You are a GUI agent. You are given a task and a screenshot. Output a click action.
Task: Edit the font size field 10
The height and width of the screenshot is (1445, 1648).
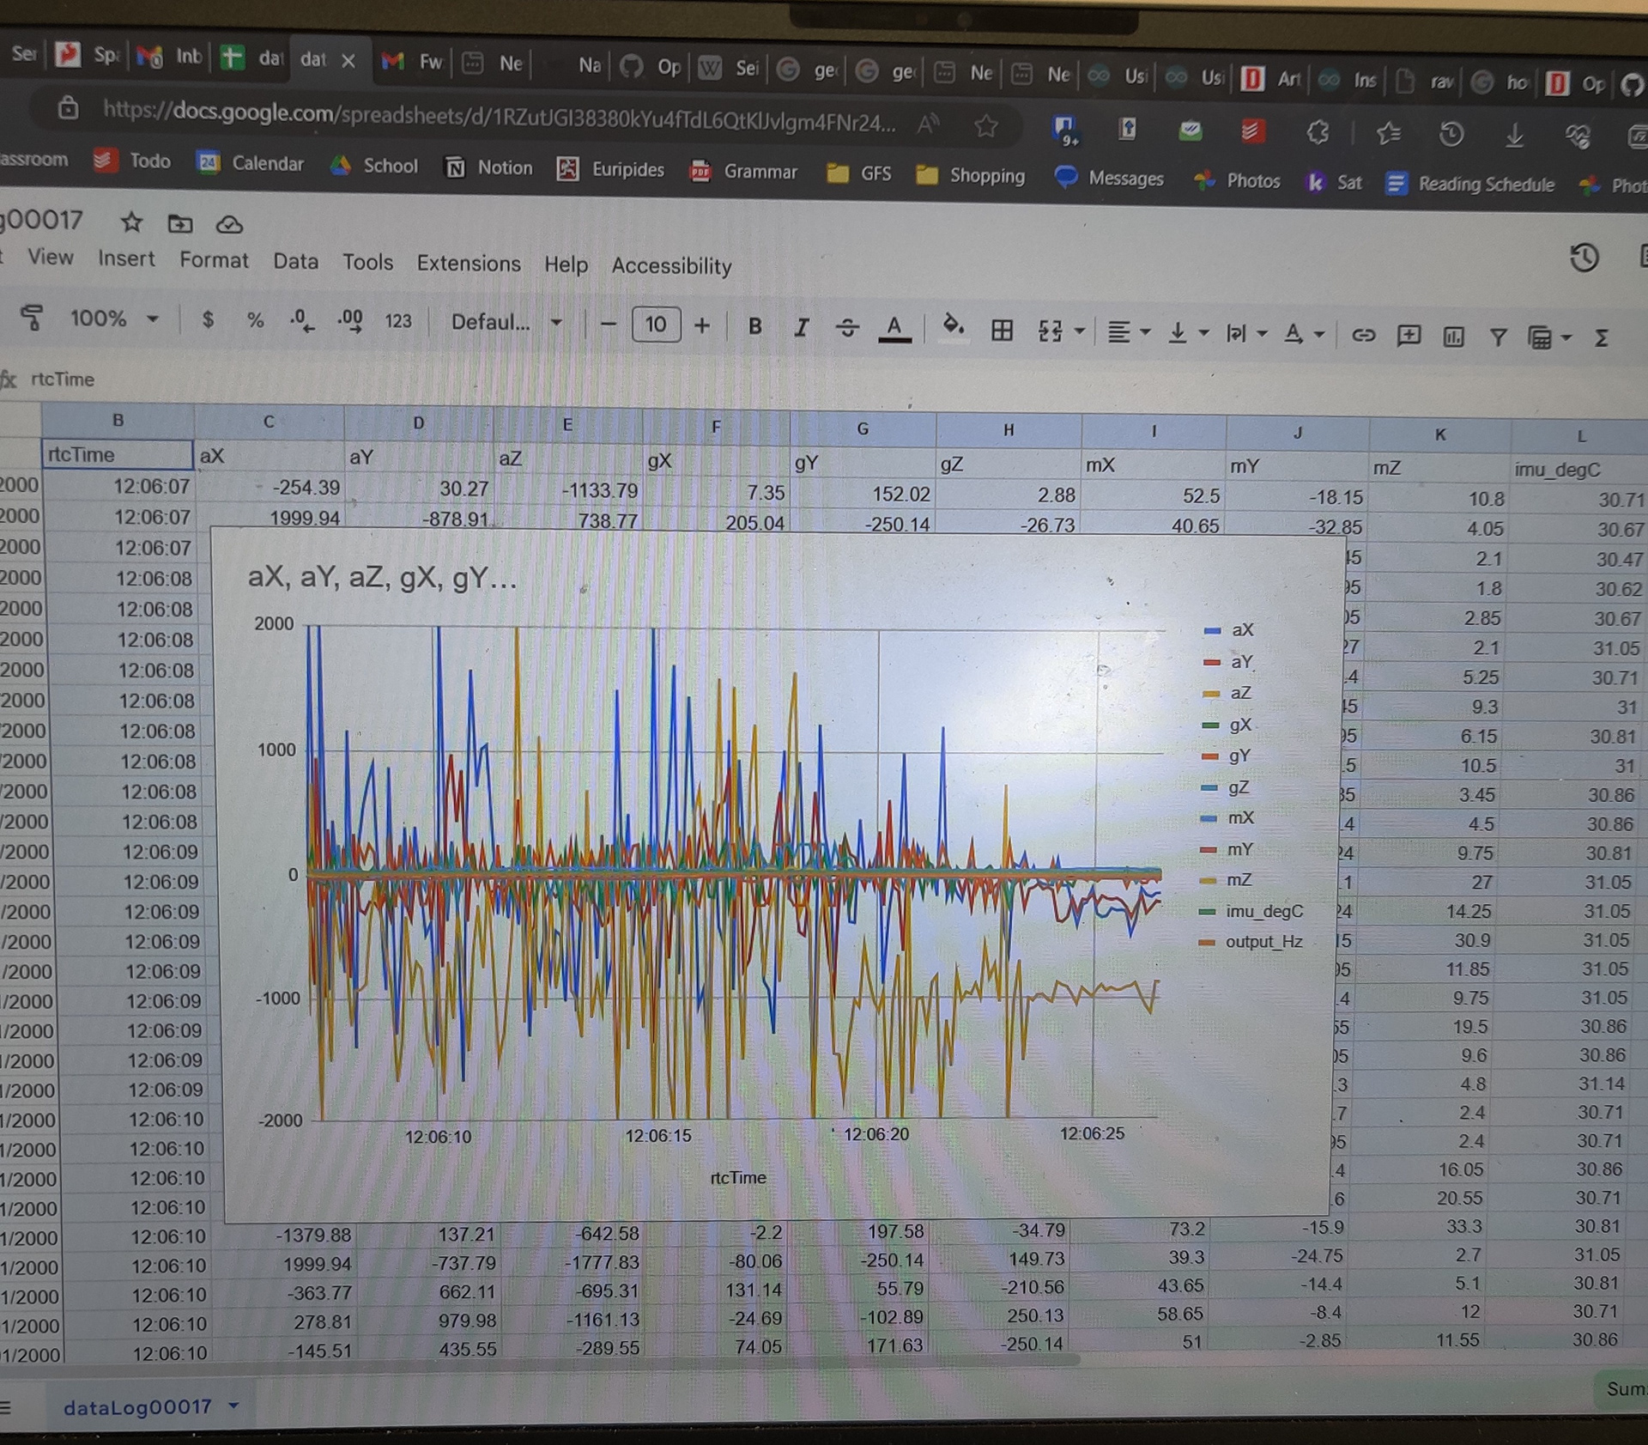tap(656, 325)
